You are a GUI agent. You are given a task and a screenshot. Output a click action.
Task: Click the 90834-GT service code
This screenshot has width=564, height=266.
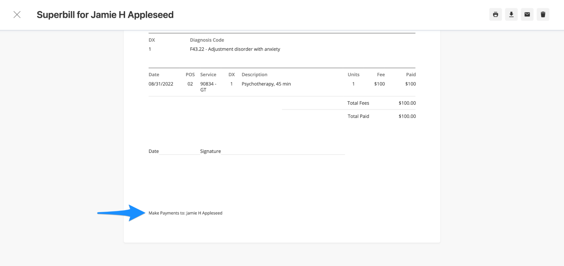(208, 87)
